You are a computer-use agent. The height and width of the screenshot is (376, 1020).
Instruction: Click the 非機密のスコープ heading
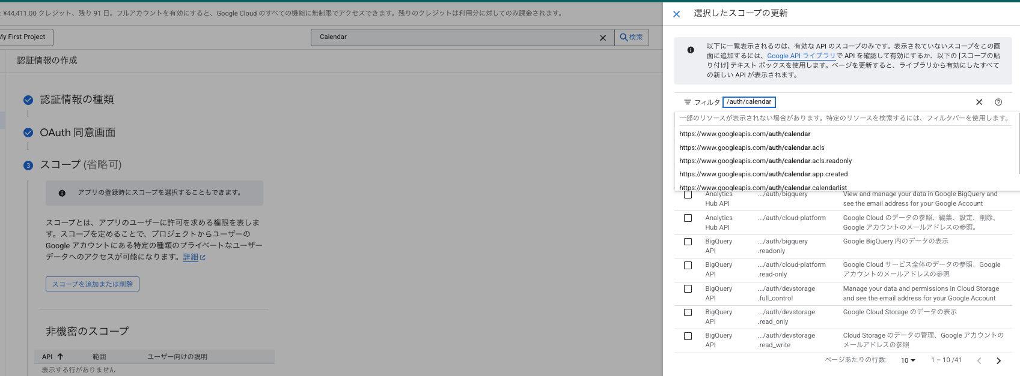click(x=87, y=331)
